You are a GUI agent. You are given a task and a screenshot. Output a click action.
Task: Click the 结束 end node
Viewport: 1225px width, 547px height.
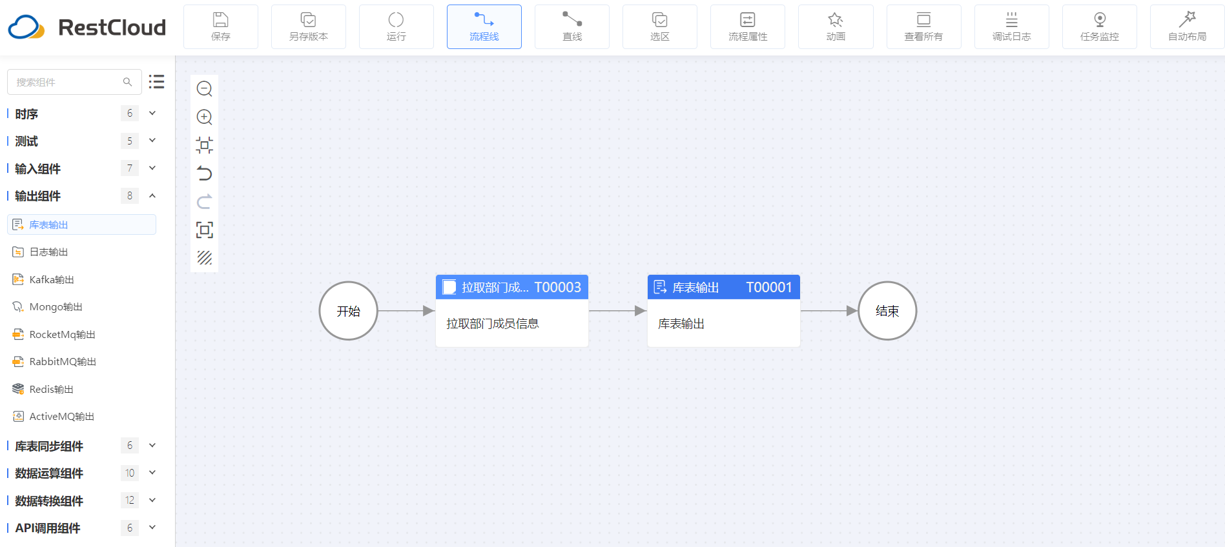[887, 311]
